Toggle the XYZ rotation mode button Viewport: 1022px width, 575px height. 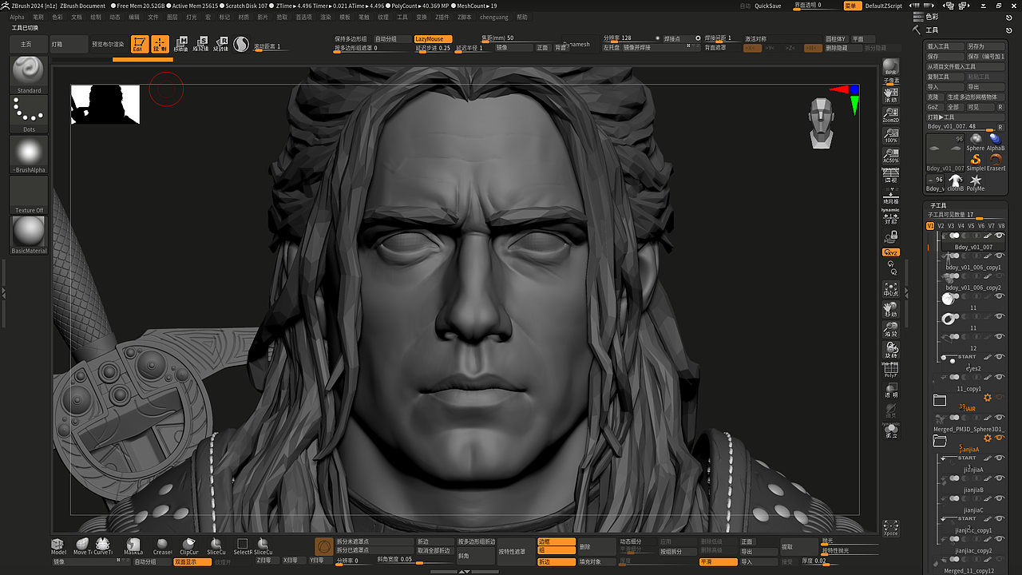pos(891,252)
